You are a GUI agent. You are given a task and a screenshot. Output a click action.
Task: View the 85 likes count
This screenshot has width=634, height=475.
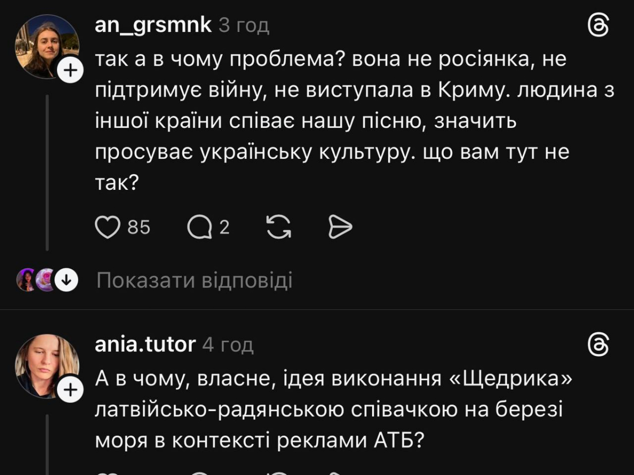pos(139,227)
